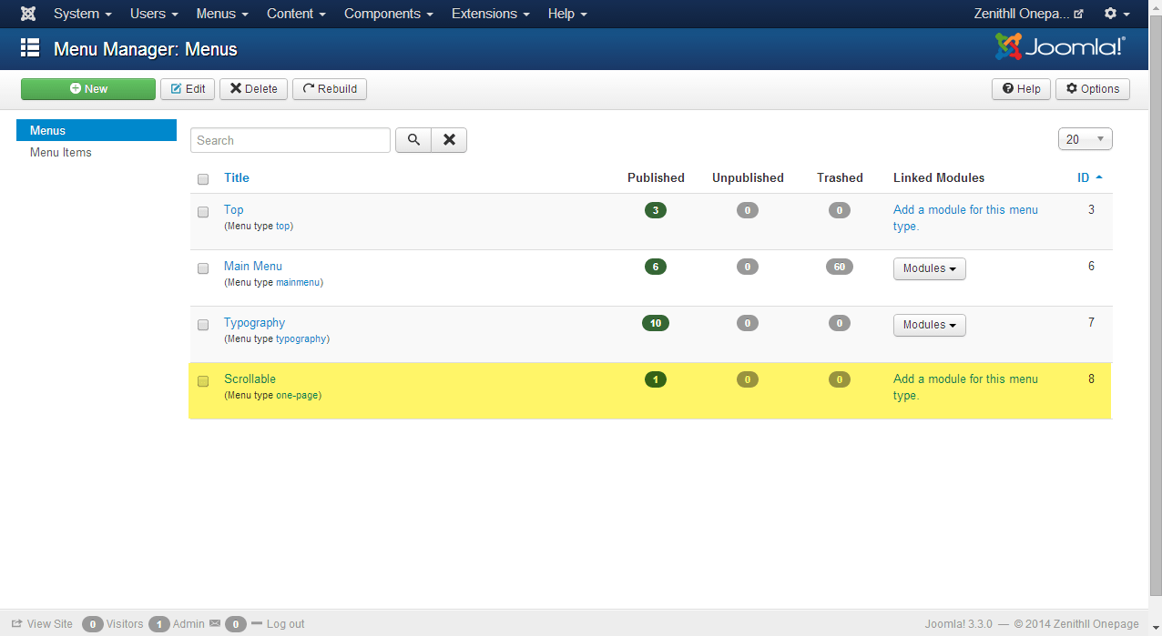Screen dimensions: 1162x636
Task: Sort by the Title column header
Action: pos(237,177)
